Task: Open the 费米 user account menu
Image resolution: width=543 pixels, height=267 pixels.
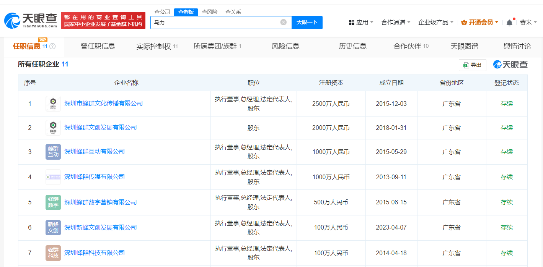Action: click(x=528, y=23)
